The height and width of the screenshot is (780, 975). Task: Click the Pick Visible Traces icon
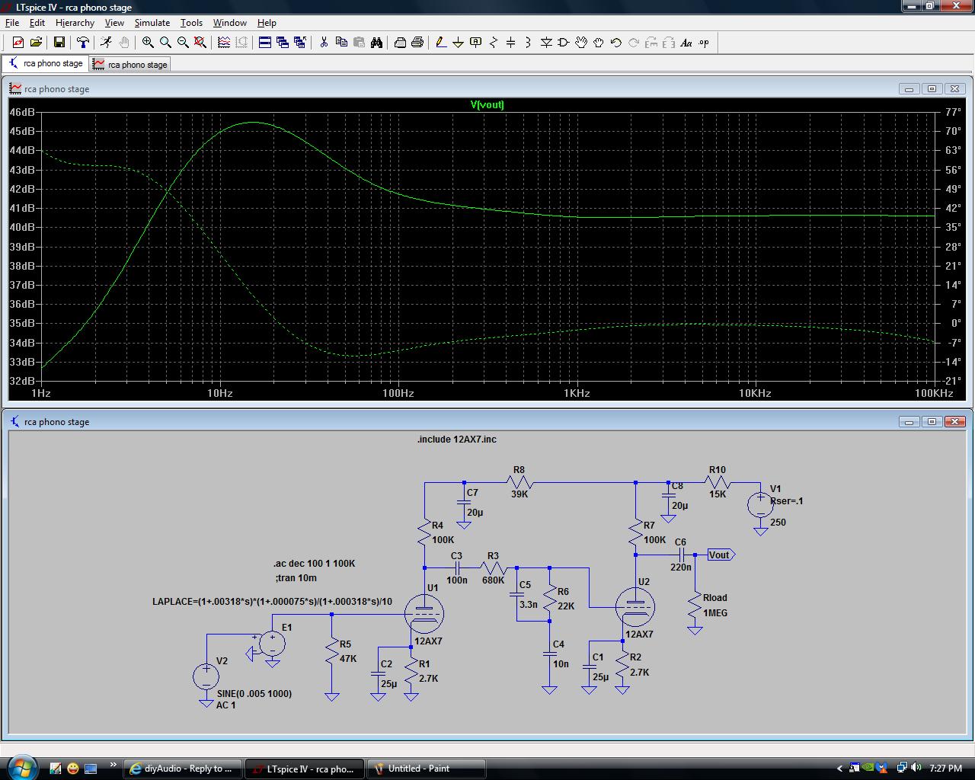224,43
